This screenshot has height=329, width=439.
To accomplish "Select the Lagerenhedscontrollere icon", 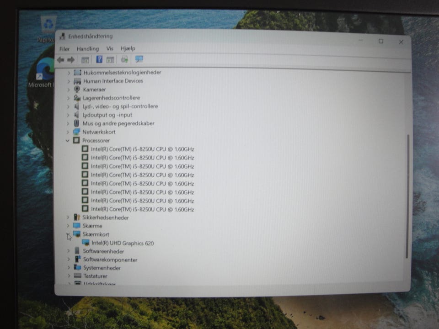I will [77, 98].
